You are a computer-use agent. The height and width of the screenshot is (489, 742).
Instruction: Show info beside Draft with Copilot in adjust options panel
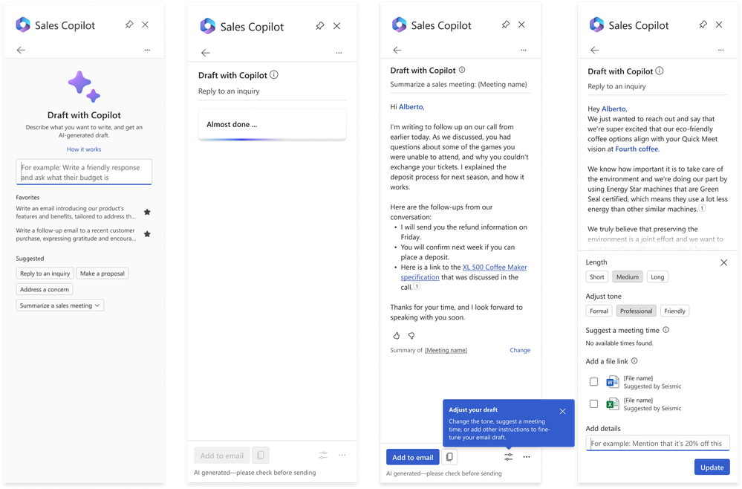click(x=660, y=71)
